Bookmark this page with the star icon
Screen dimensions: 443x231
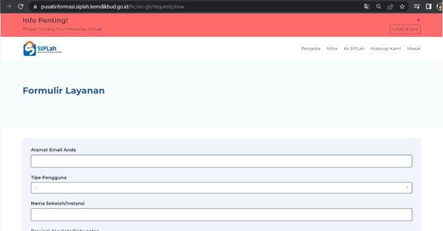[402, 7]
